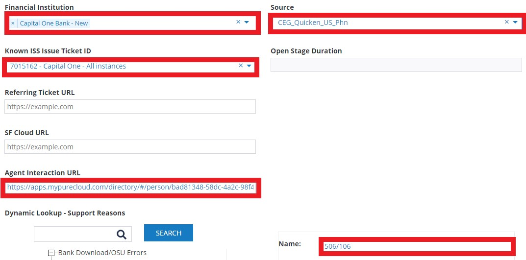526x260 pixels.
Task: Clear the Source field selection
Action: (x=507, y=22)
